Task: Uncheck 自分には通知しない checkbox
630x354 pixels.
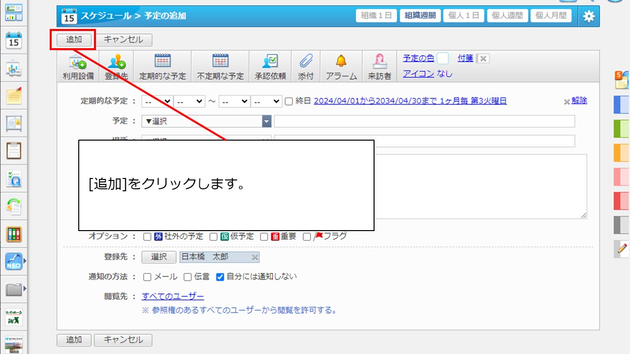Action: [x=220, y=277]
